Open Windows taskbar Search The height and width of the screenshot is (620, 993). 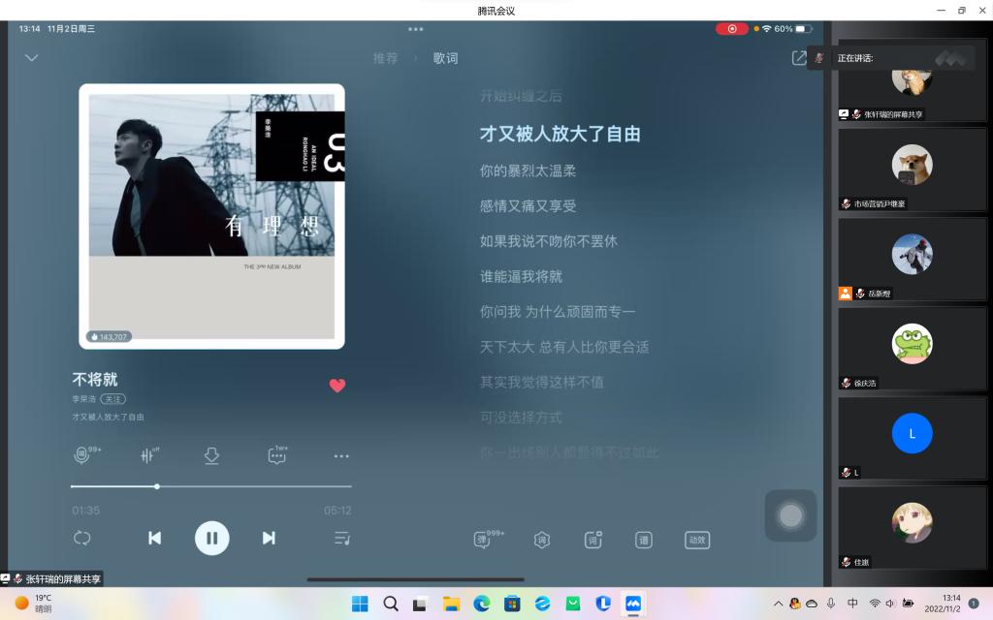(391, 604)
